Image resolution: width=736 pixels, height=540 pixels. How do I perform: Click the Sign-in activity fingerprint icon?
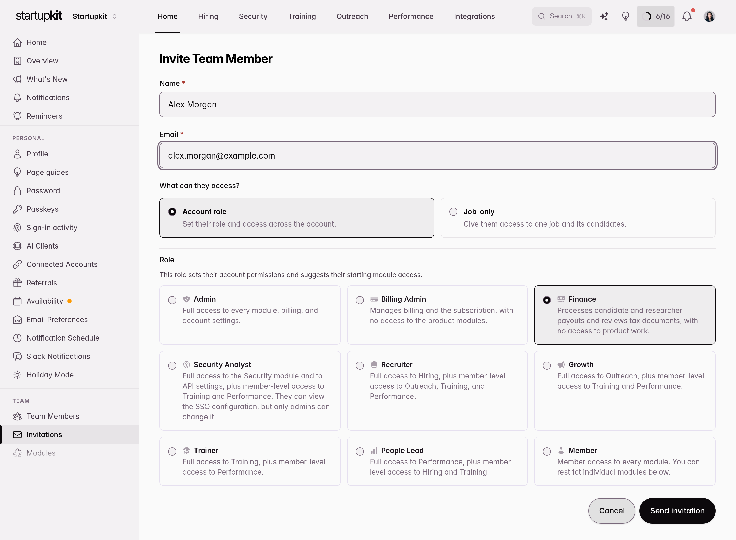click(17, 228)
